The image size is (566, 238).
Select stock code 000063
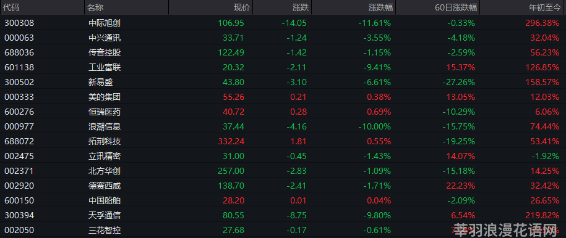(19, 38)
